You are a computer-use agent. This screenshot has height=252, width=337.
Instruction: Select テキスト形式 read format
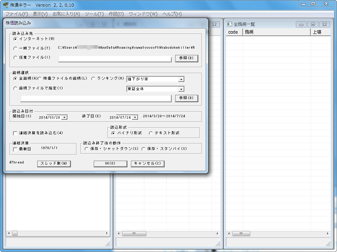pyautogui.click(x=151, y=133)
